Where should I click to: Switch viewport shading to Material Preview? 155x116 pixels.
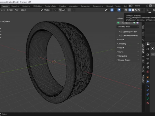coord(136,10)
